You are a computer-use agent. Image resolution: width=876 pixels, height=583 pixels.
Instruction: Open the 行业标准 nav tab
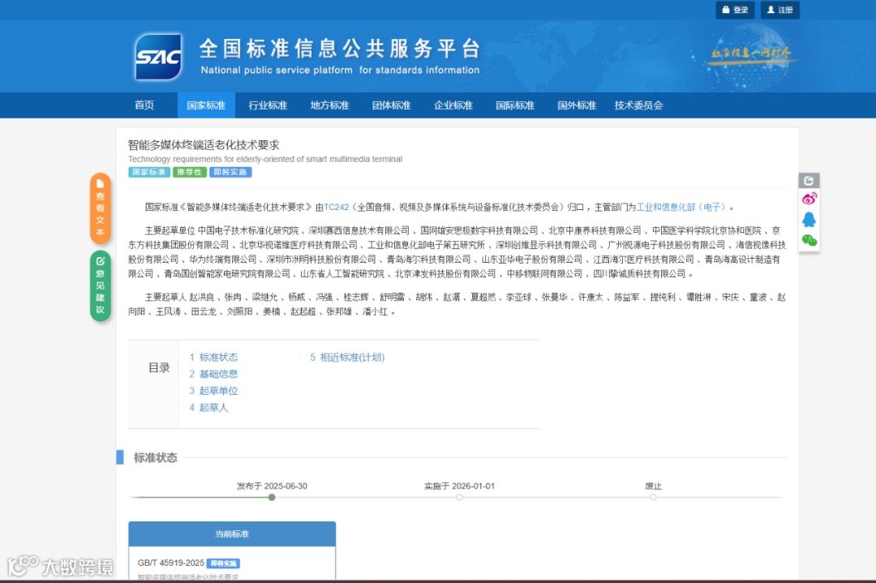pos(268,105)
